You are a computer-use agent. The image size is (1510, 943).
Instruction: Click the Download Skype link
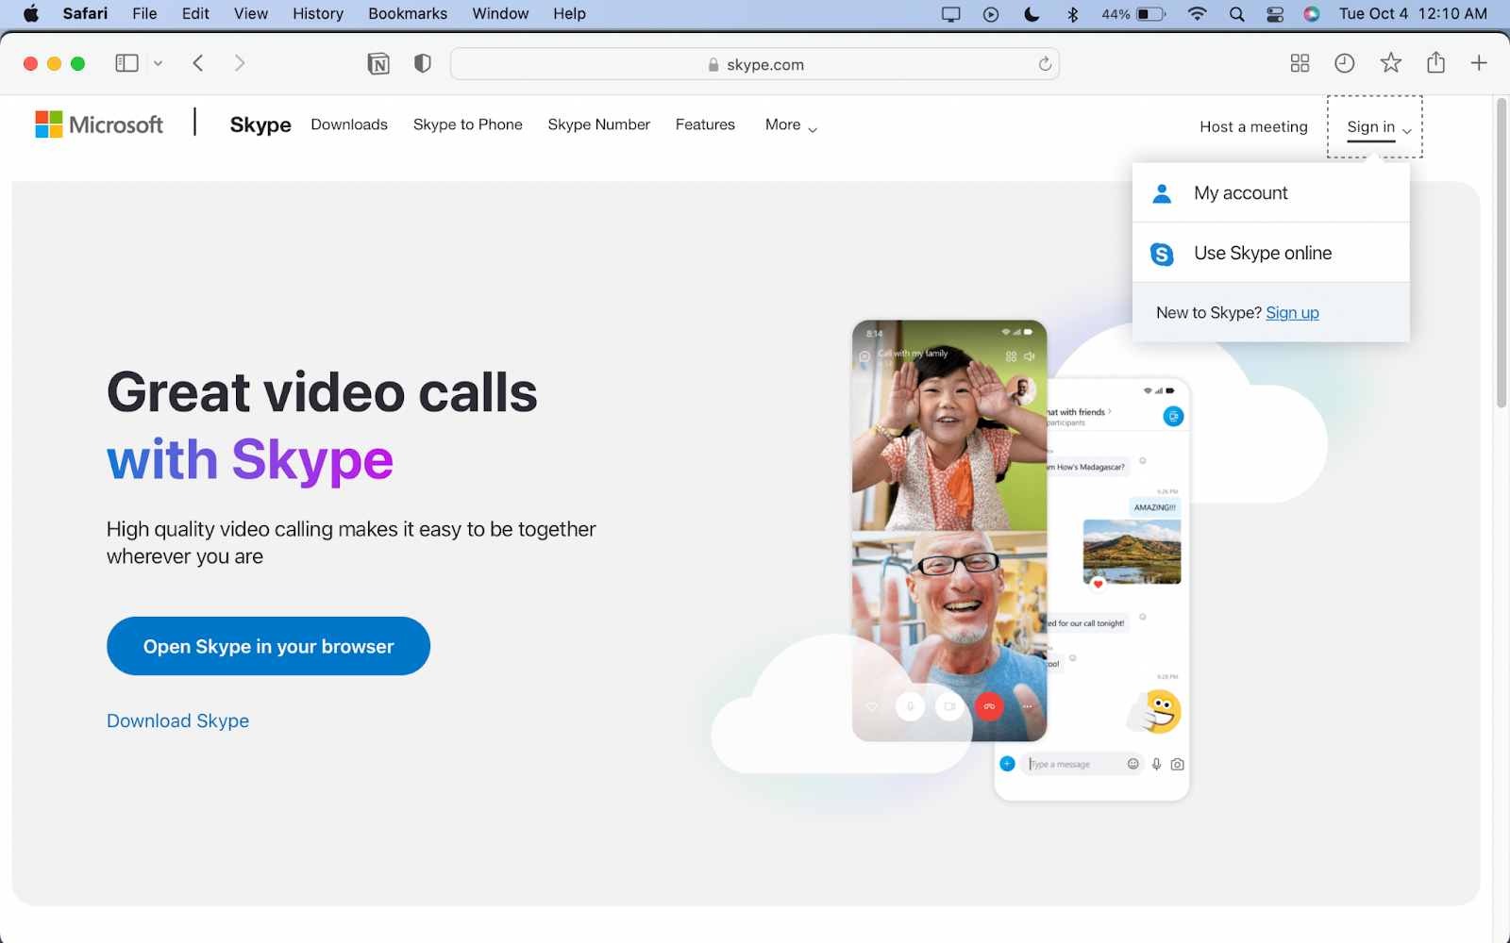click(x=177, y=720)
